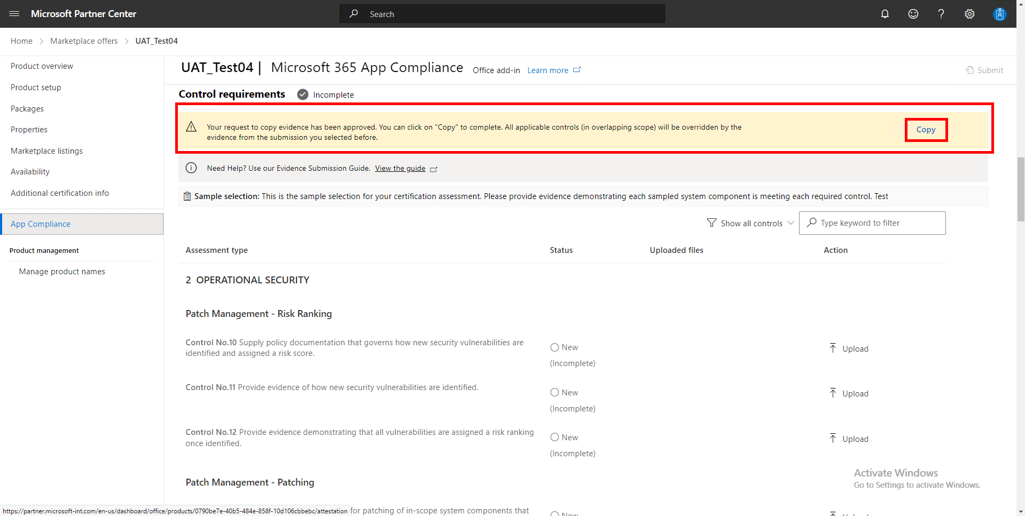The height and width of the screenshot is (516, 1025).
Task: Open Product overview in sidebar
Action: [x=42, y=66]
